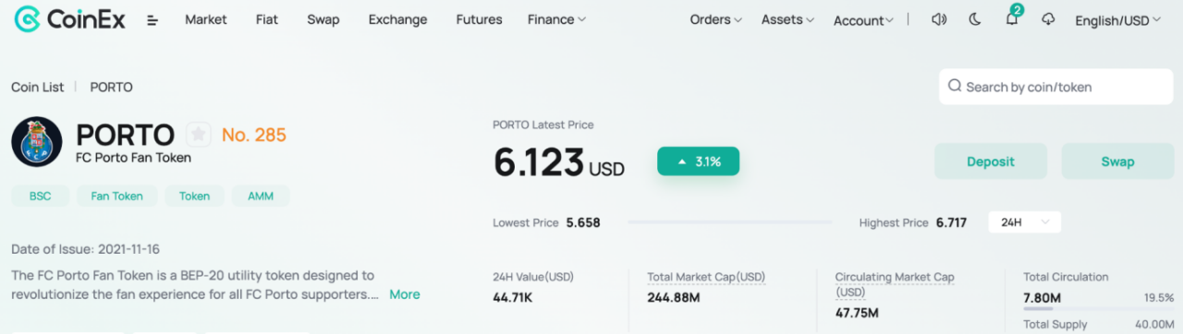Expand the Finance dropdown menu
1183x334 pixels.
[556, 19]
